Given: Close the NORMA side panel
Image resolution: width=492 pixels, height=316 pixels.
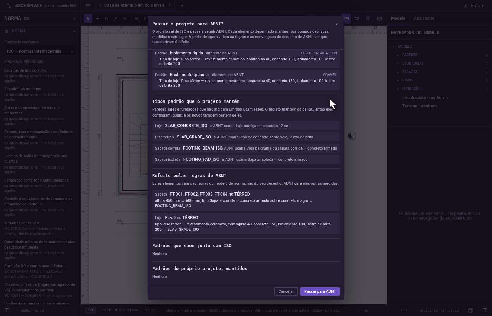Looking at the screenshot, I should 75,19.
